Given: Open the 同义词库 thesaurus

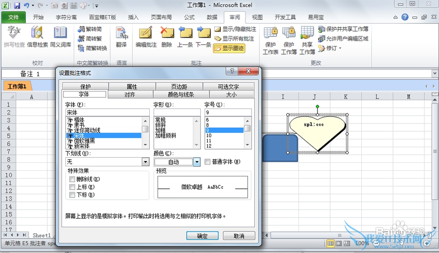Looking at the screenshot, I should [61, 37].
